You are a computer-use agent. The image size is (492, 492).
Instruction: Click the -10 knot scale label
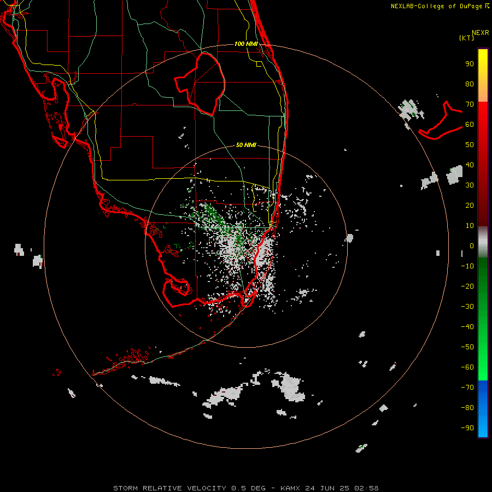[467, 266]
